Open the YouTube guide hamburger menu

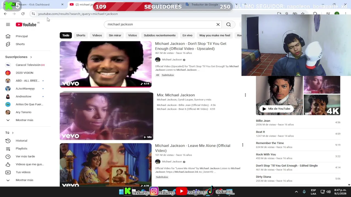[8, 24]
